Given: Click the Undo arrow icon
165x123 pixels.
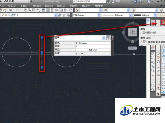Looking at the screenshot, I should 11,10.
